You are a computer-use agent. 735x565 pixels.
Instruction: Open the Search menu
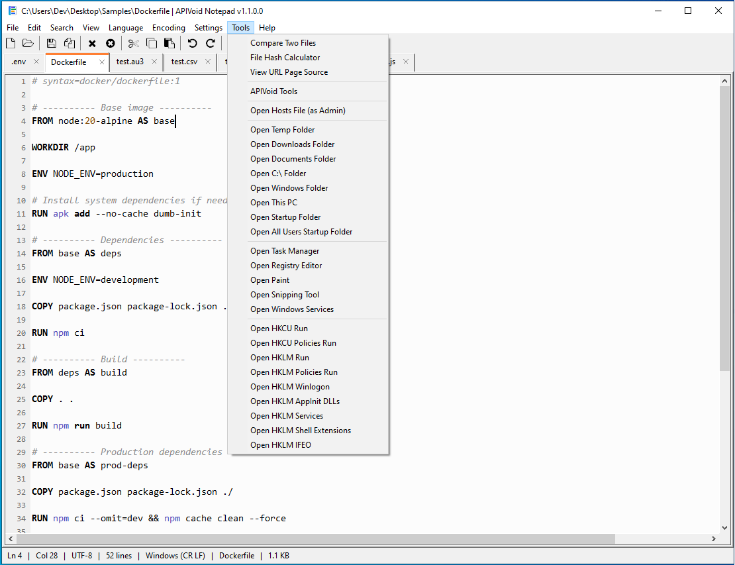62,28
